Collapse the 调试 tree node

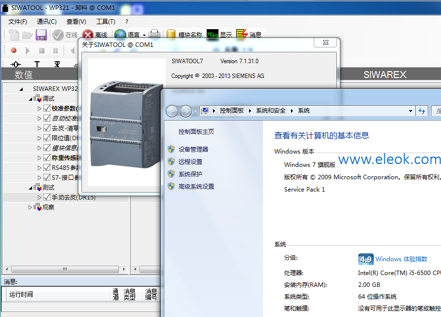(x=31, y=99)
